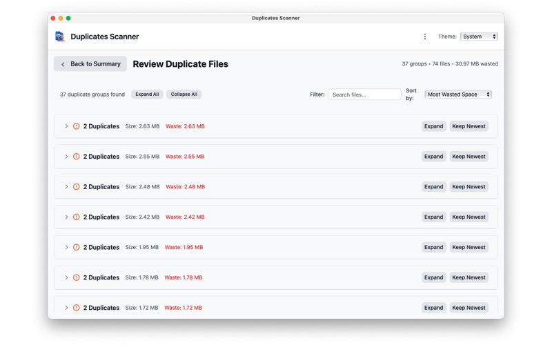552x345 pixels.
Task: Click the Expand All button
Action: (x=147, y=95)
